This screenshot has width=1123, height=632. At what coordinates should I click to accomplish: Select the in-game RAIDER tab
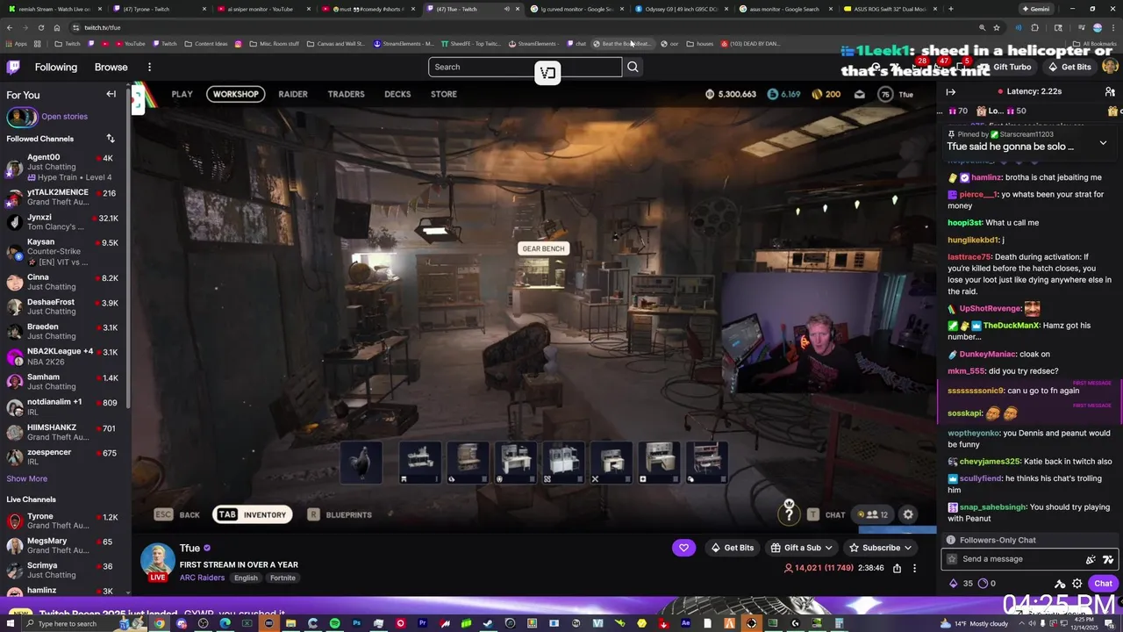pyautogui.click(x=293, y=94)
